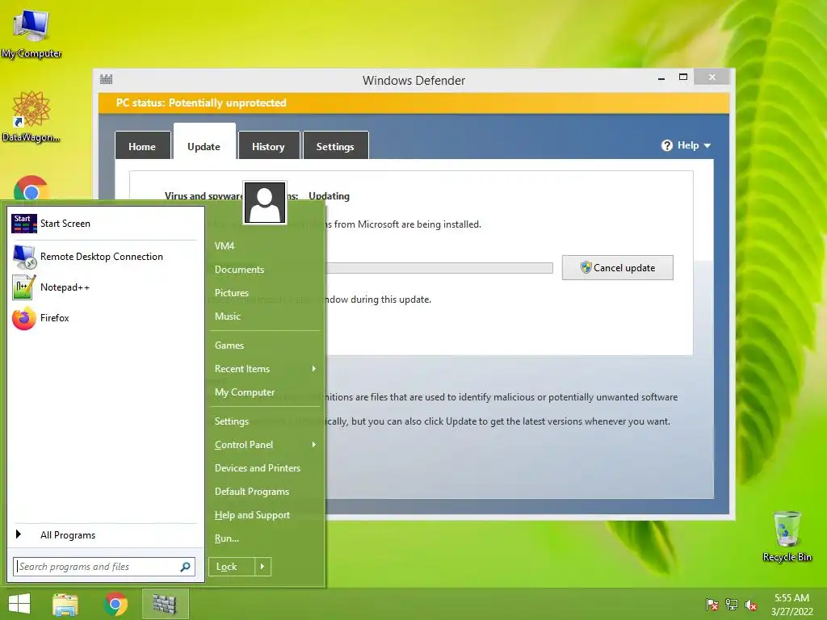Open VM4 user folder
Image resolution: width=827 pixels, height=620 pixels.
pos(225,245)
